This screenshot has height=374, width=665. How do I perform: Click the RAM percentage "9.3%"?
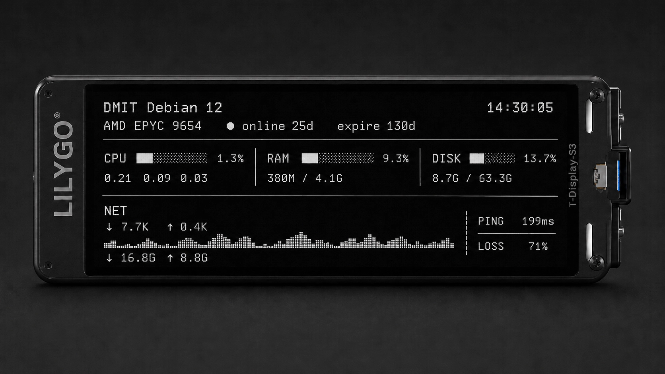[396, 159]
